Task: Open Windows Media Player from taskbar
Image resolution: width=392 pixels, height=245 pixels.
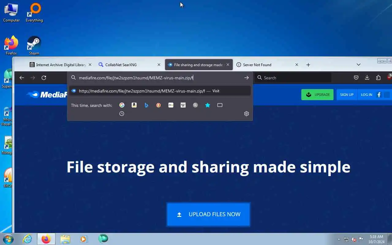Action: pyautogui.click(x=84, y=239)
